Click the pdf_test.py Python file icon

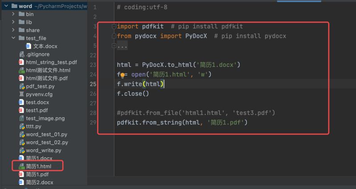tap(21, 86)
